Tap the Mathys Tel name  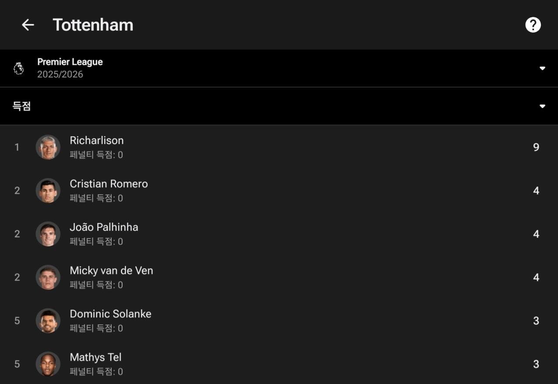tap(95, 357)
